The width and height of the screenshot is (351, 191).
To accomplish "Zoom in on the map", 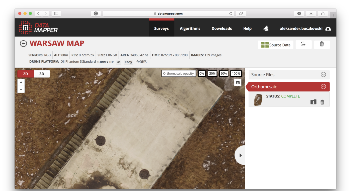I will (21, 82).
